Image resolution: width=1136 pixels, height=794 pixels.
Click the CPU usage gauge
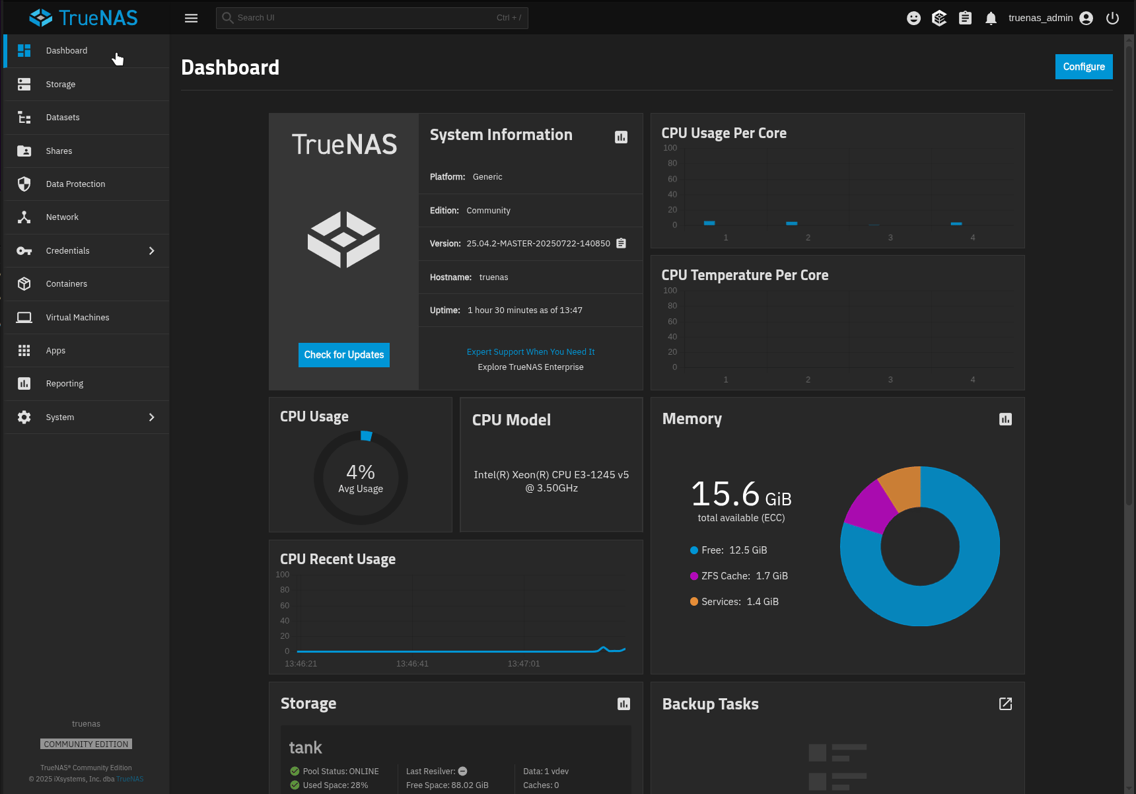click(361, 478)
